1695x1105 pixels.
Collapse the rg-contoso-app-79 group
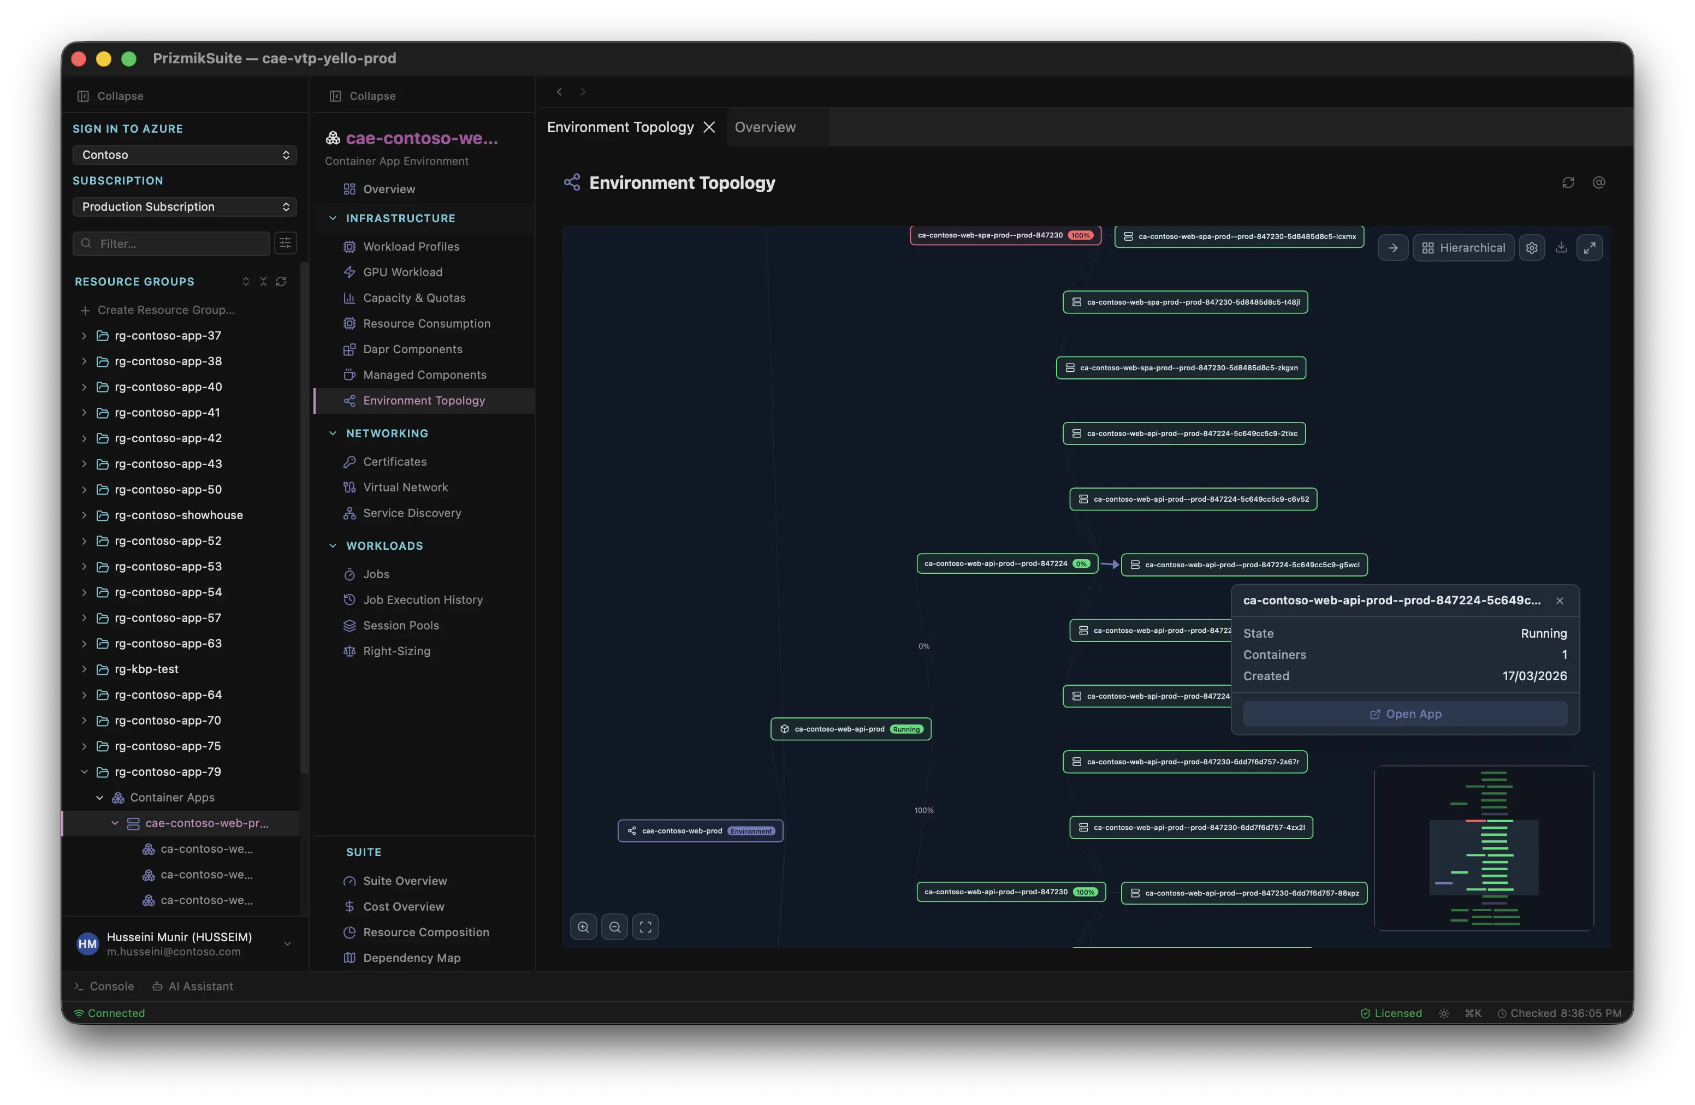[84, 772]
